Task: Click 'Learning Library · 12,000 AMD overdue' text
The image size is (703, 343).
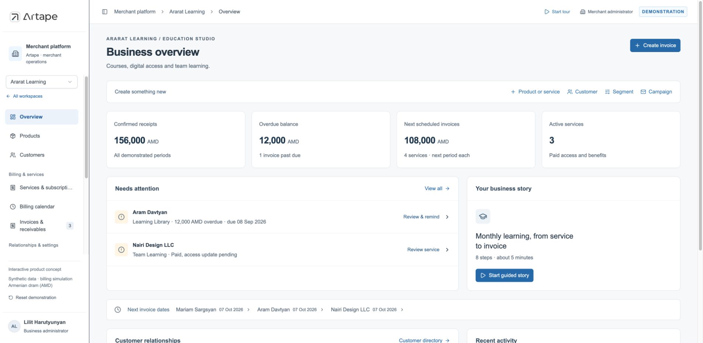Action: [x=178, y=222]
